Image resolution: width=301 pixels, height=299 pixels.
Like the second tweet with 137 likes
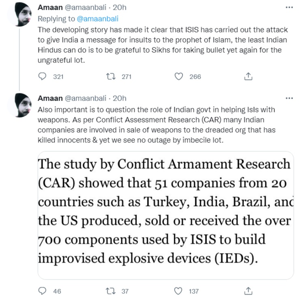tap(179, 290)
